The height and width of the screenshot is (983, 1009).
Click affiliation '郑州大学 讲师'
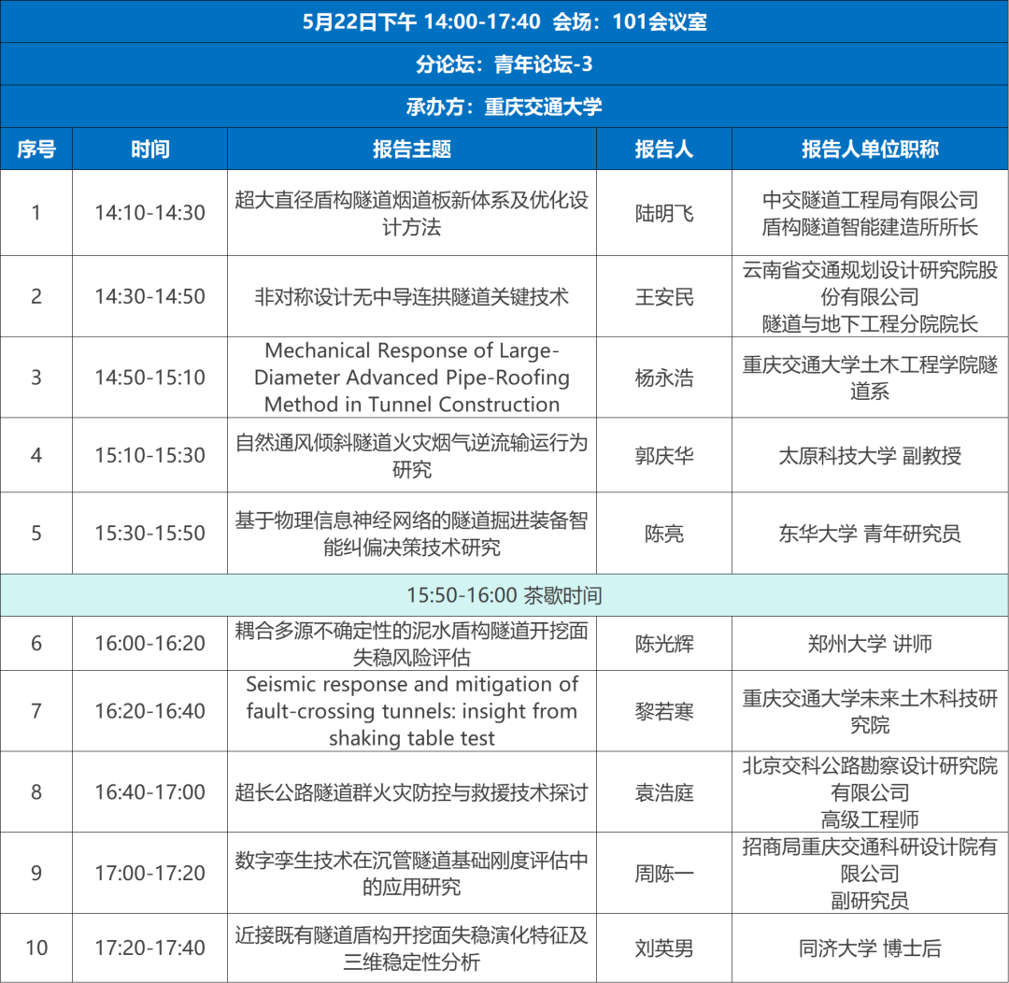870,644
